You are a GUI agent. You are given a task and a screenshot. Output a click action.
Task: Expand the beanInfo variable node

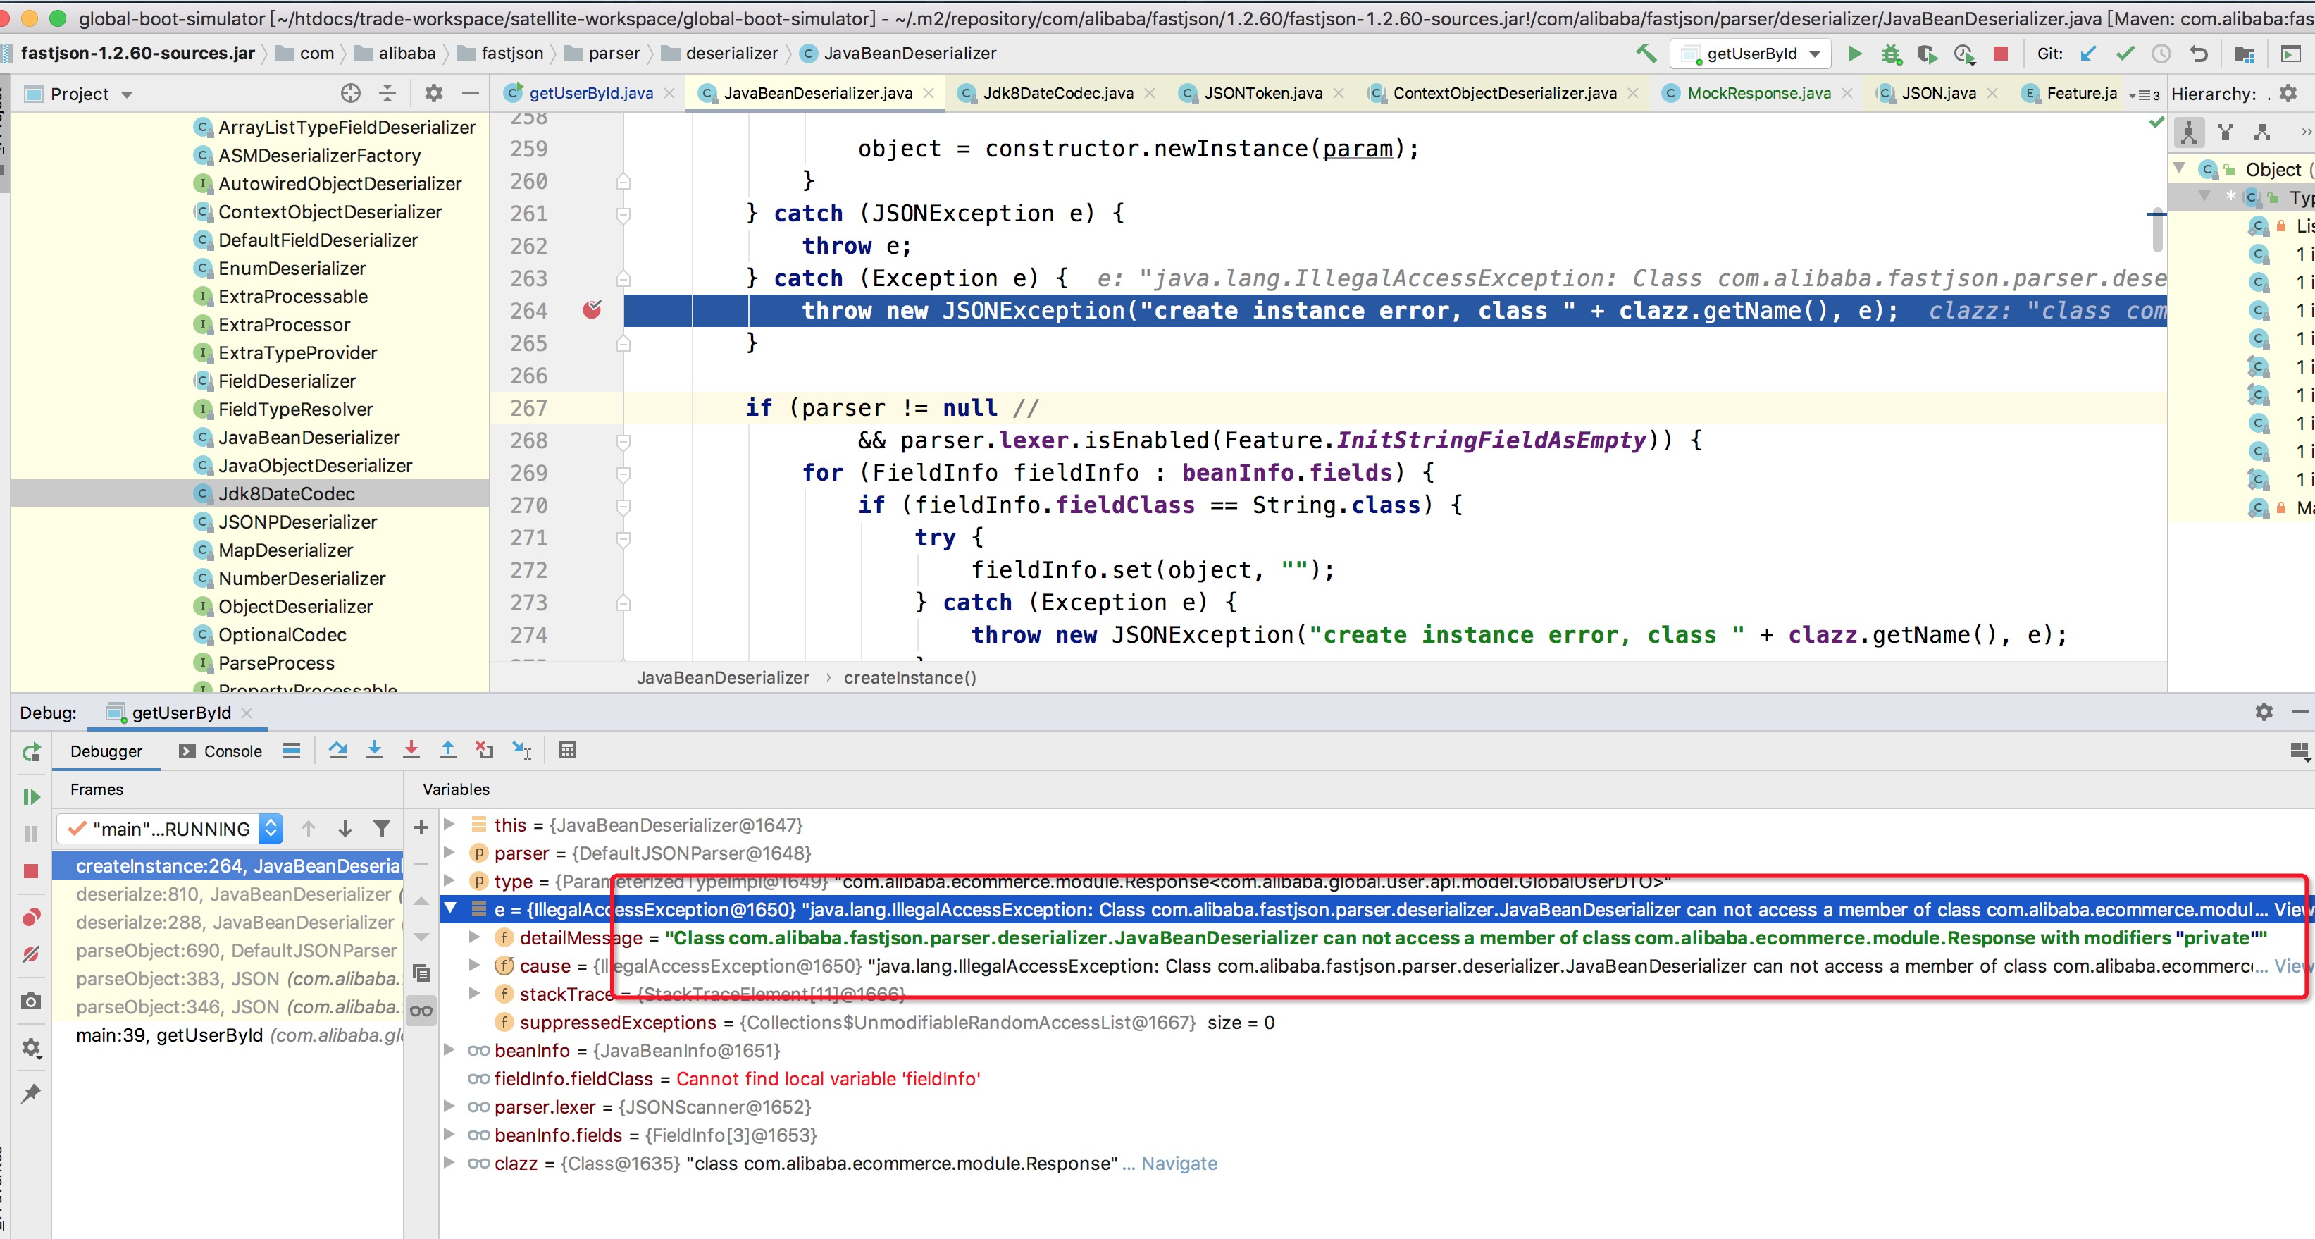pyautogui.click(x=449, y=1050)
